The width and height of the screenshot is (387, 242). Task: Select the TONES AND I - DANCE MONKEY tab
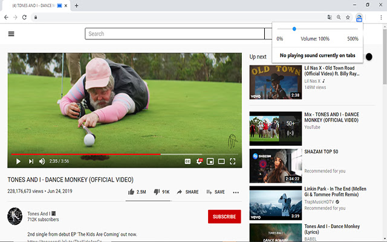(x=36, y=5)
